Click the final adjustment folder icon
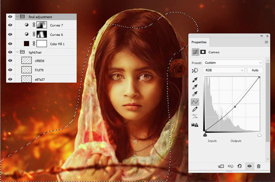Viewport: 275px width, 182px height. coord(22,16)
